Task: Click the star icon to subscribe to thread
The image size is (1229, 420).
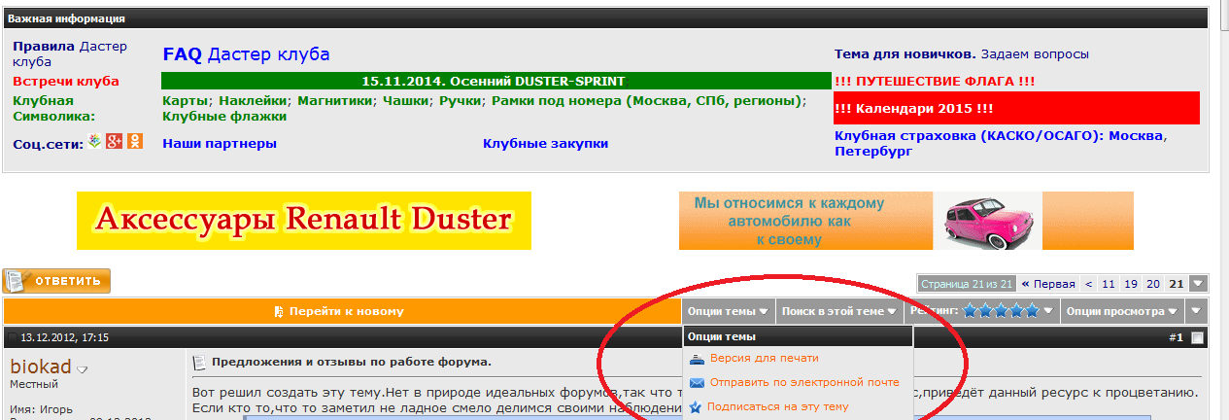Action: pos(696,407)
